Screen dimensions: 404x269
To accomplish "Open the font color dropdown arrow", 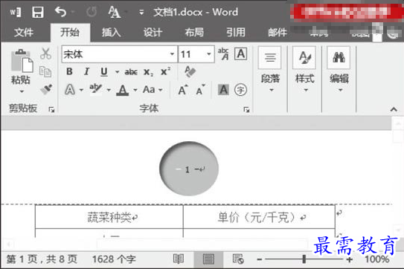I will 135,90.
